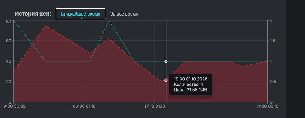Click the green quantity marker on crosshair
The image size is (305, 118).
point(166,61)
